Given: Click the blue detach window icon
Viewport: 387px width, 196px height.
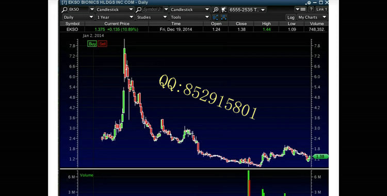Looking at the screenshot, I should pyautogui.click(x=224, y=18).
